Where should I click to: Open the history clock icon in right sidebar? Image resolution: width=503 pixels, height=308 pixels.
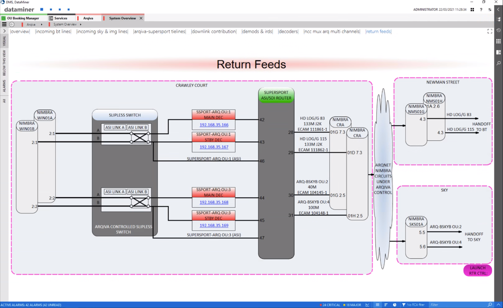499,30
